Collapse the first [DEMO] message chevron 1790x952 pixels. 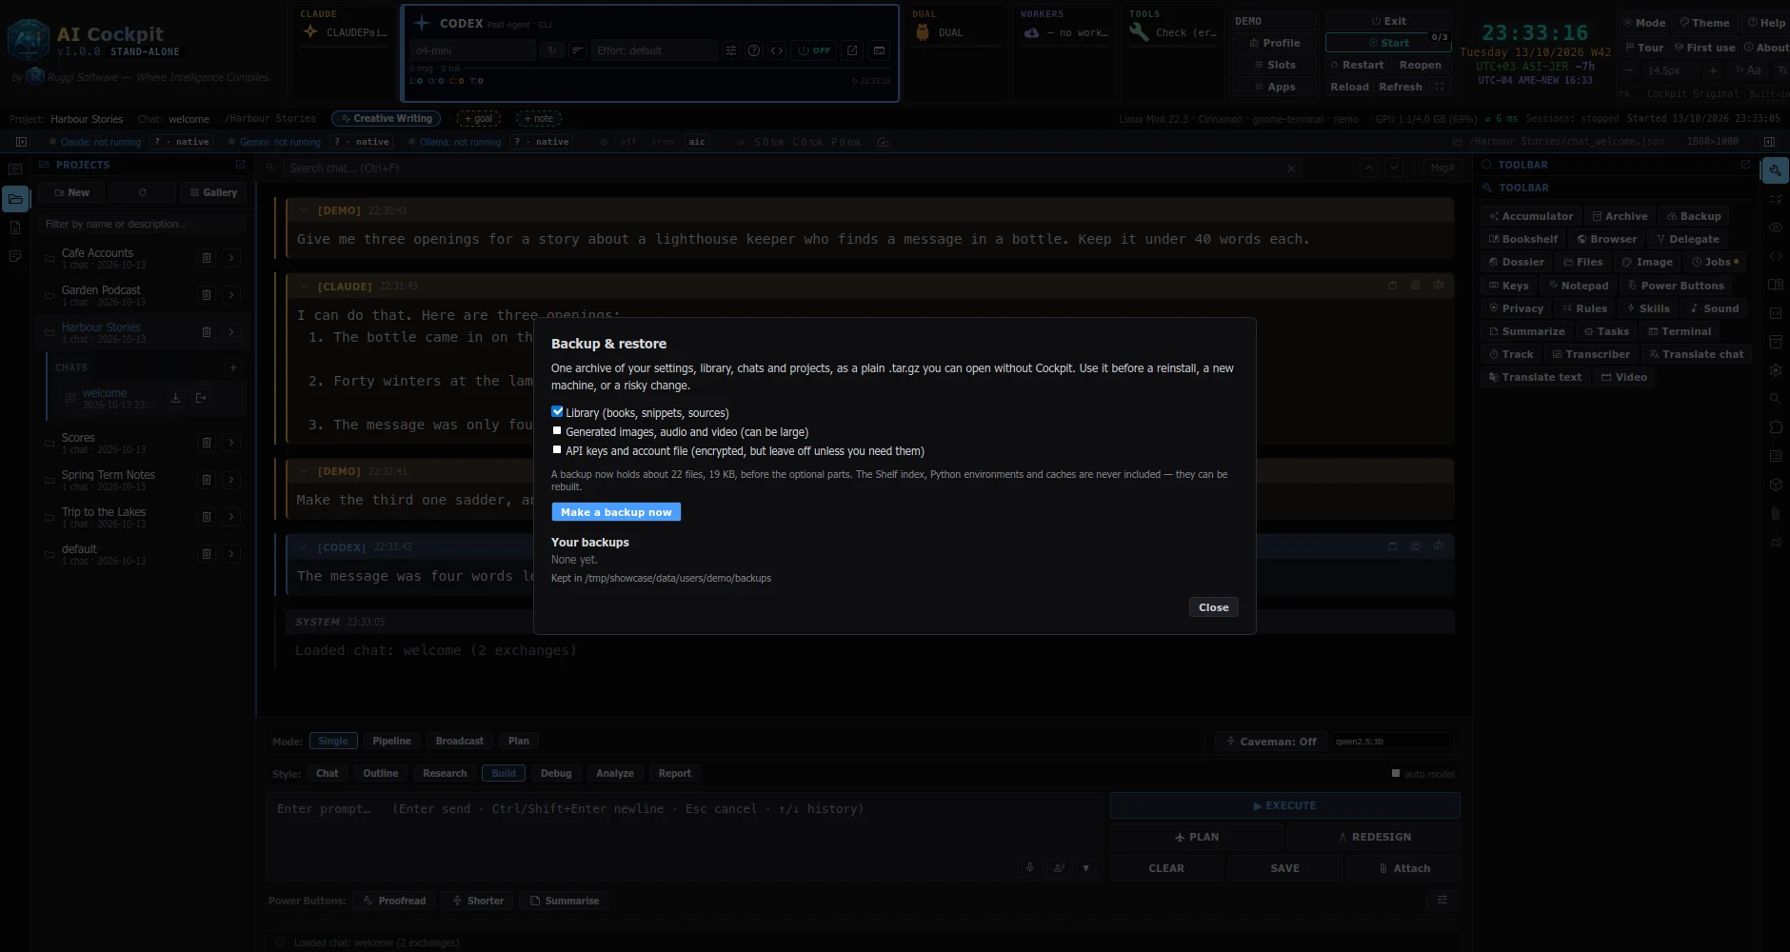point(304,210)
